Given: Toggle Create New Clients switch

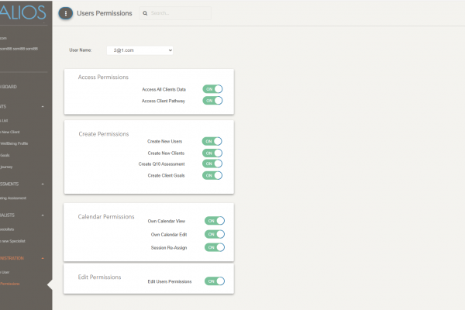Looking at the screenshot, I should pos(212,153).
